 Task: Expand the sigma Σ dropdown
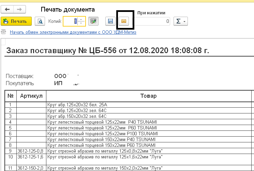[x=180, y=21]
